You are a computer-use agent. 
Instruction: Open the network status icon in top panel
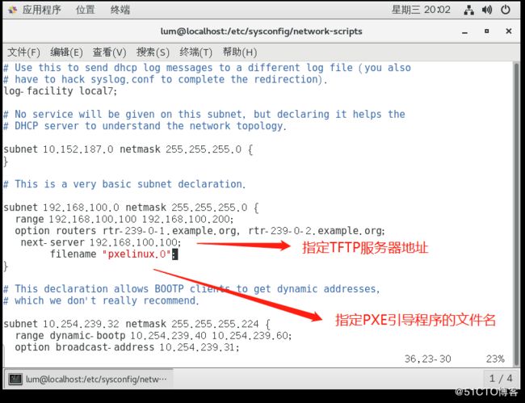(468, 10)
